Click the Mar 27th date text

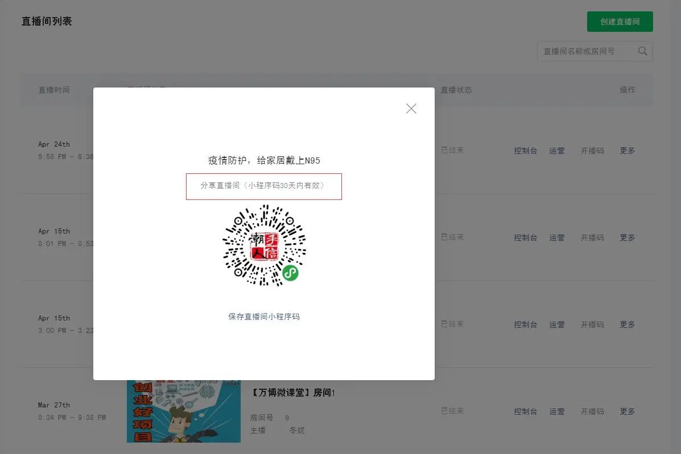(54, 405)
